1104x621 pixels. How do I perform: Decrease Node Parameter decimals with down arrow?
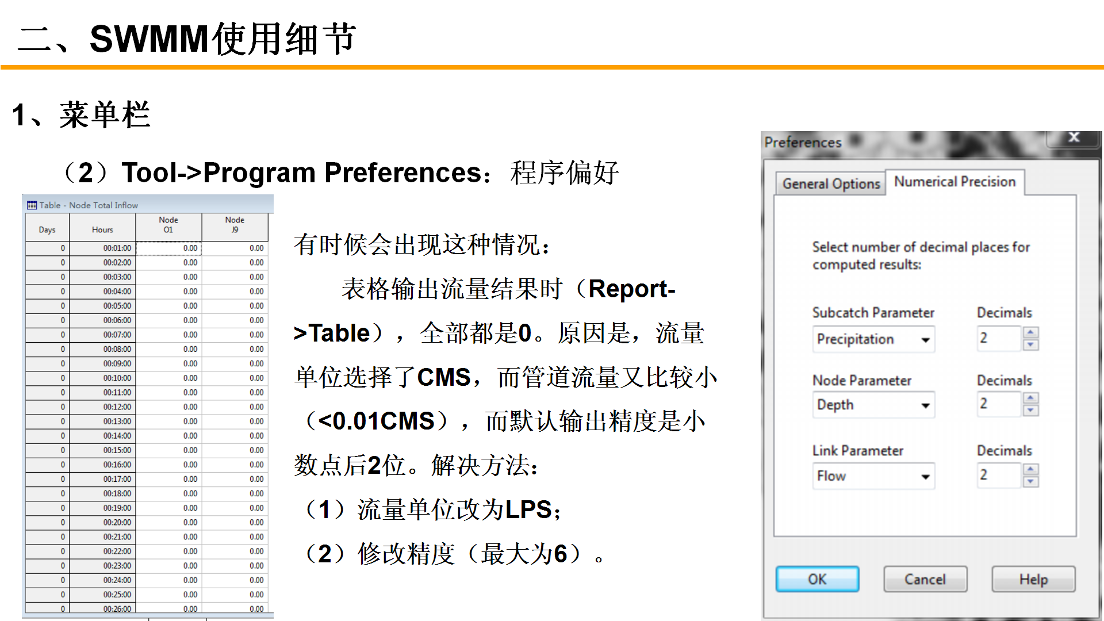tap(1030, 410)
